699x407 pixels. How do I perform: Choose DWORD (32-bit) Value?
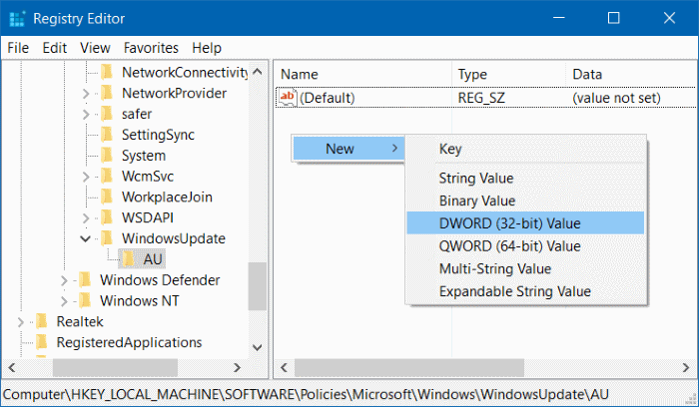pos(525,223)
